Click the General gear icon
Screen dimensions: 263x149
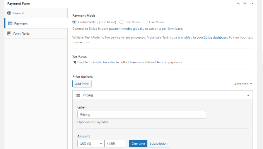point(9,13)
